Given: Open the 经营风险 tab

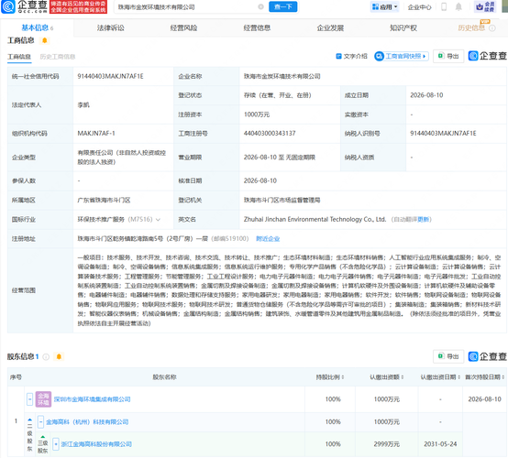Looking at the screenshot, I should point(183,28).
